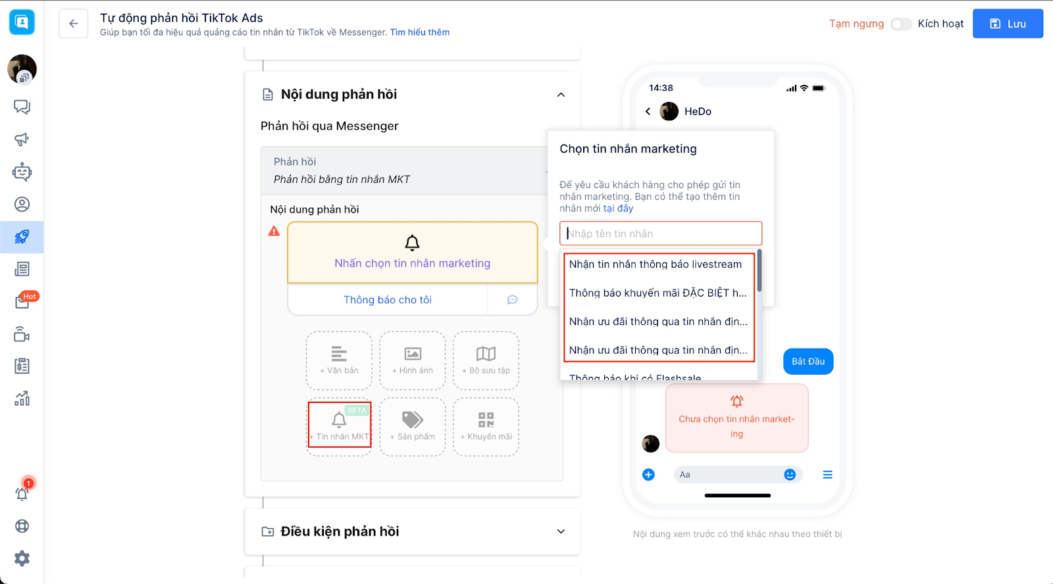Open the Tìm hiểu thêm link
Image resolution: width=1053 pixels, height=584 pixels.
tap(420, 32)
